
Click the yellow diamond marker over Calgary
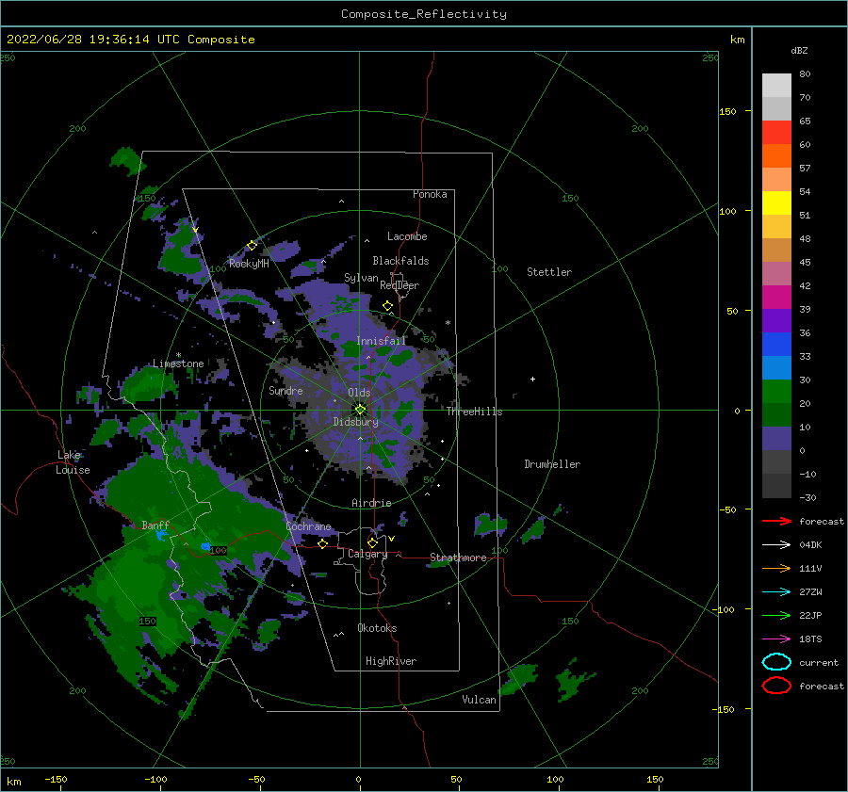click(x=372, y=542)
